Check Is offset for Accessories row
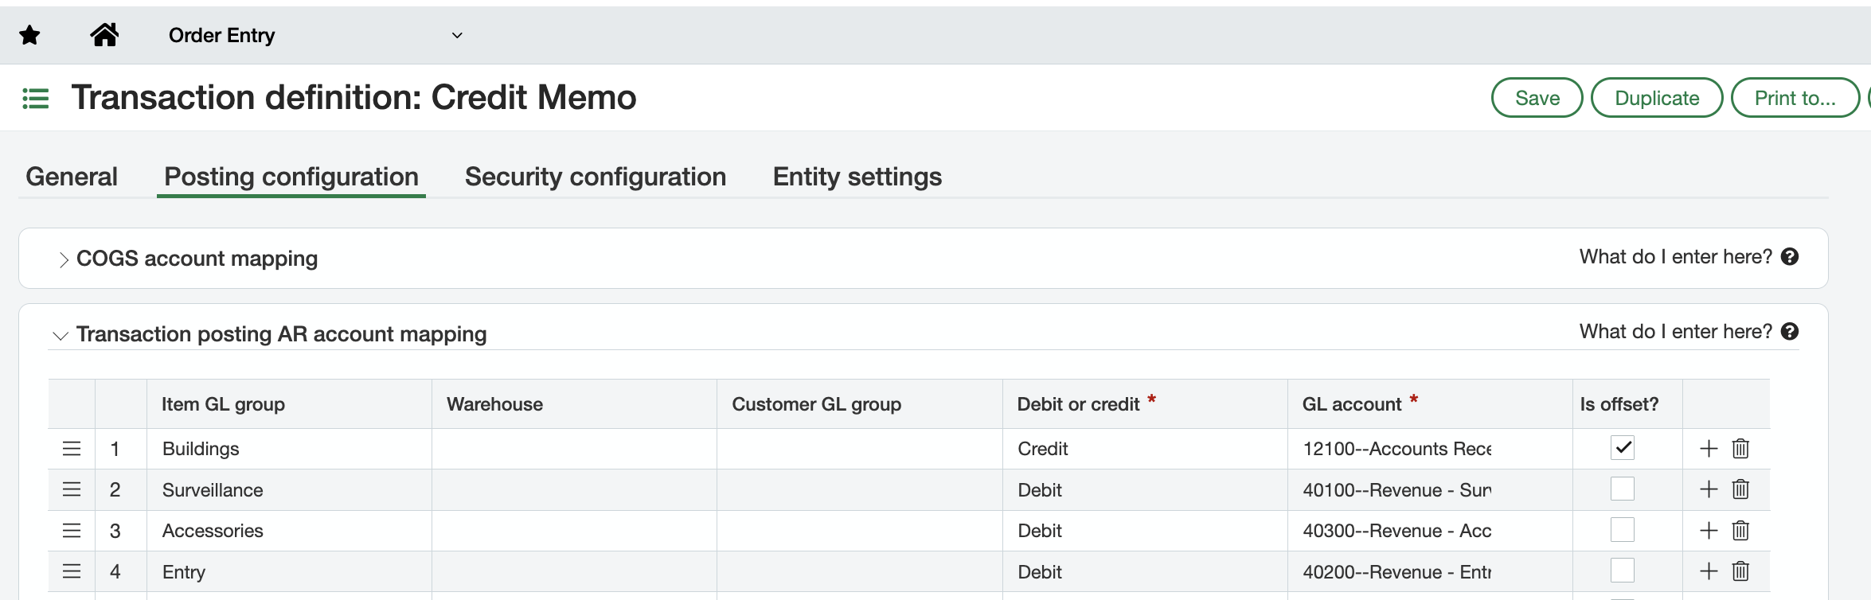1871x600 pixels. click(x=1623, y=530)
